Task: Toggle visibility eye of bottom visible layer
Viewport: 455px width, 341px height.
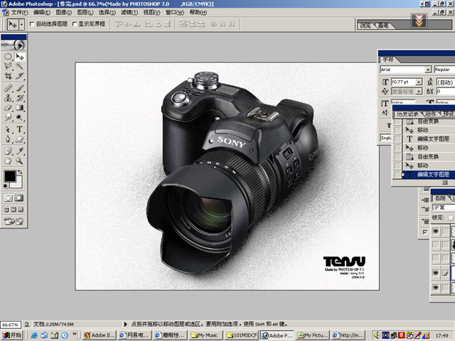Action: click(436, 287)
